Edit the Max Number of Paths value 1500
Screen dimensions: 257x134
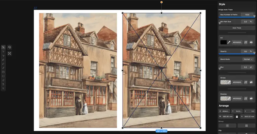(247, 15)
